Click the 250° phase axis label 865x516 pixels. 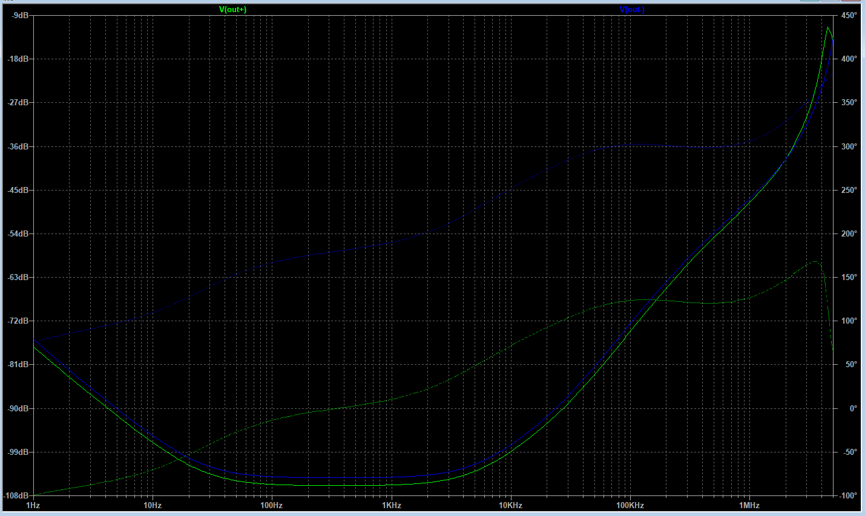(x=849, y=190)
